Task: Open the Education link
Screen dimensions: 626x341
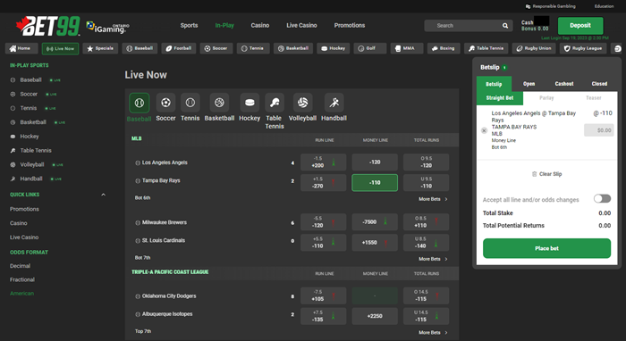Action: coord(604,6)
